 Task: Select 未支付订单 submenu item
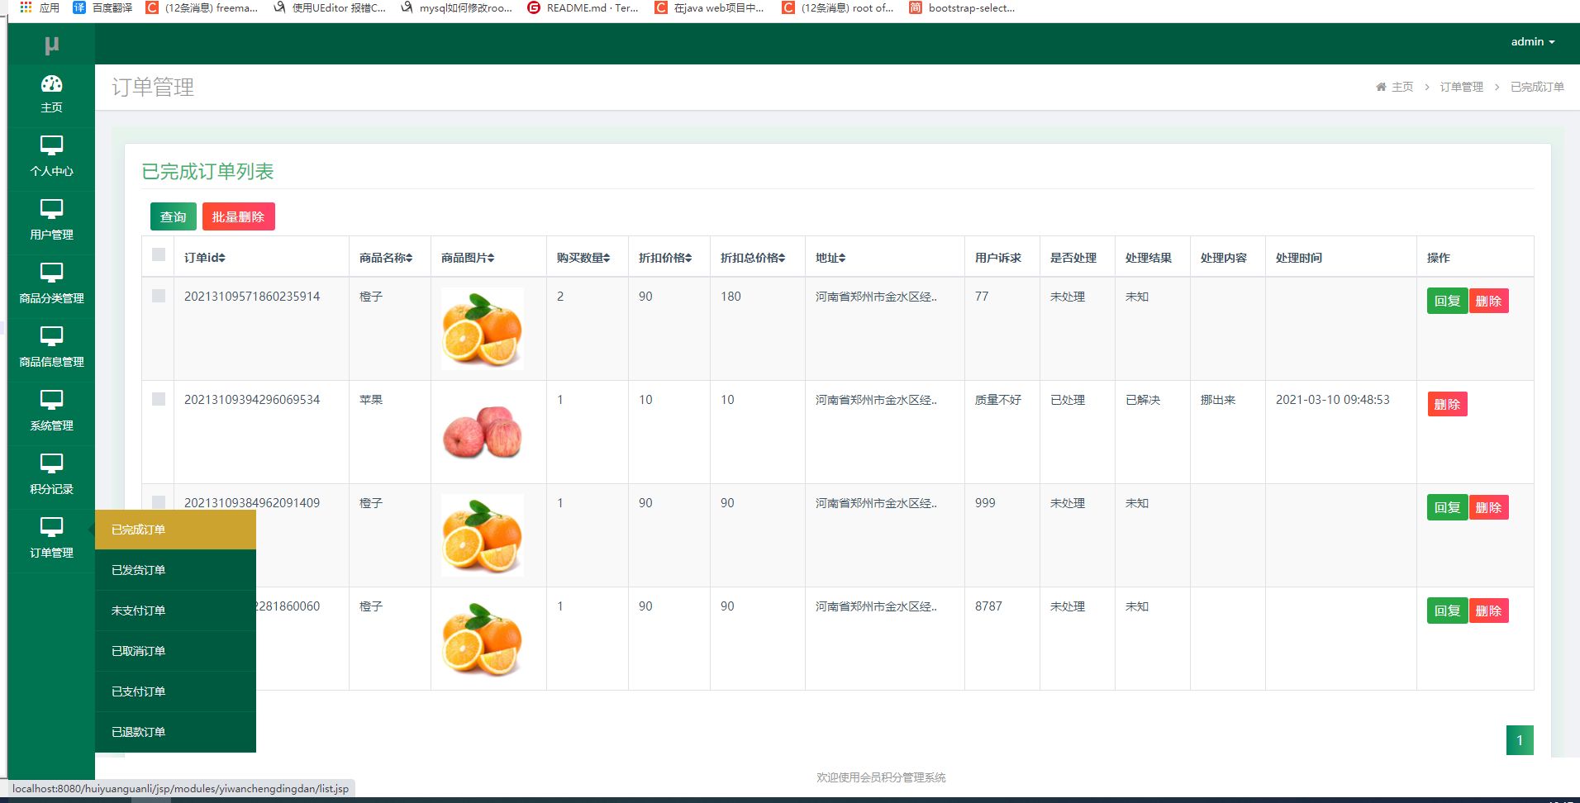point(175,611)
